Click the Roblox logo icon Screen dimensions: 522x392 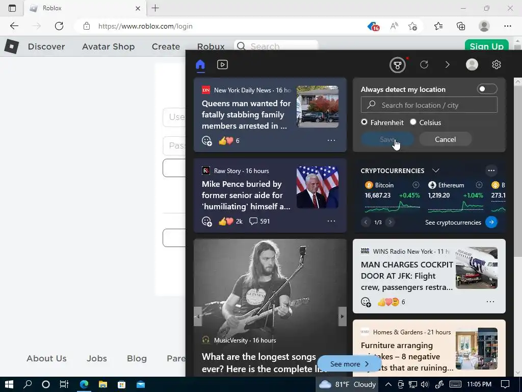coord(12,46)
